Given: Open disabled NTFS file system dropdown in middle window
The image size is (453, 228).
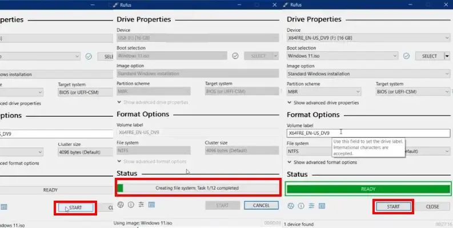Looking at the screenshot, I should tap(154, 150).
